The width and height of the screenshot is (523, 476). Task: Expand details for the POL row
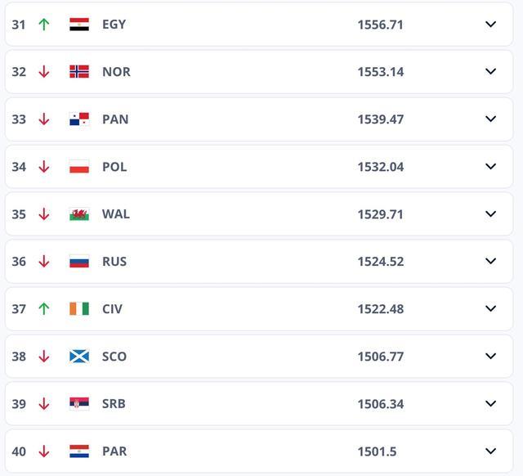(490, 167)
